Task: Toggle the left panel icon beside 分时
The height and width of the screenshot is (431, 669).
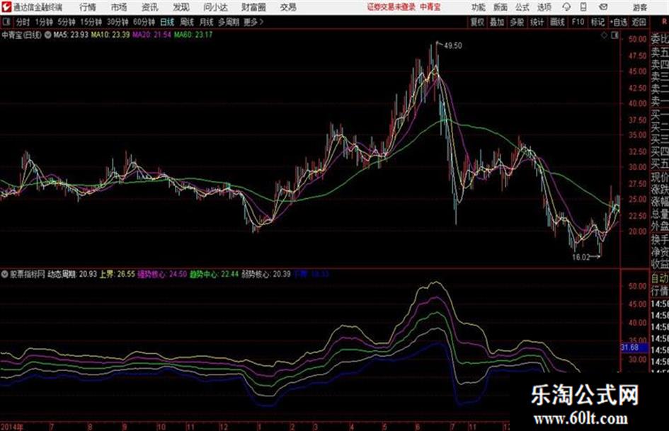Action: point(6,22)
